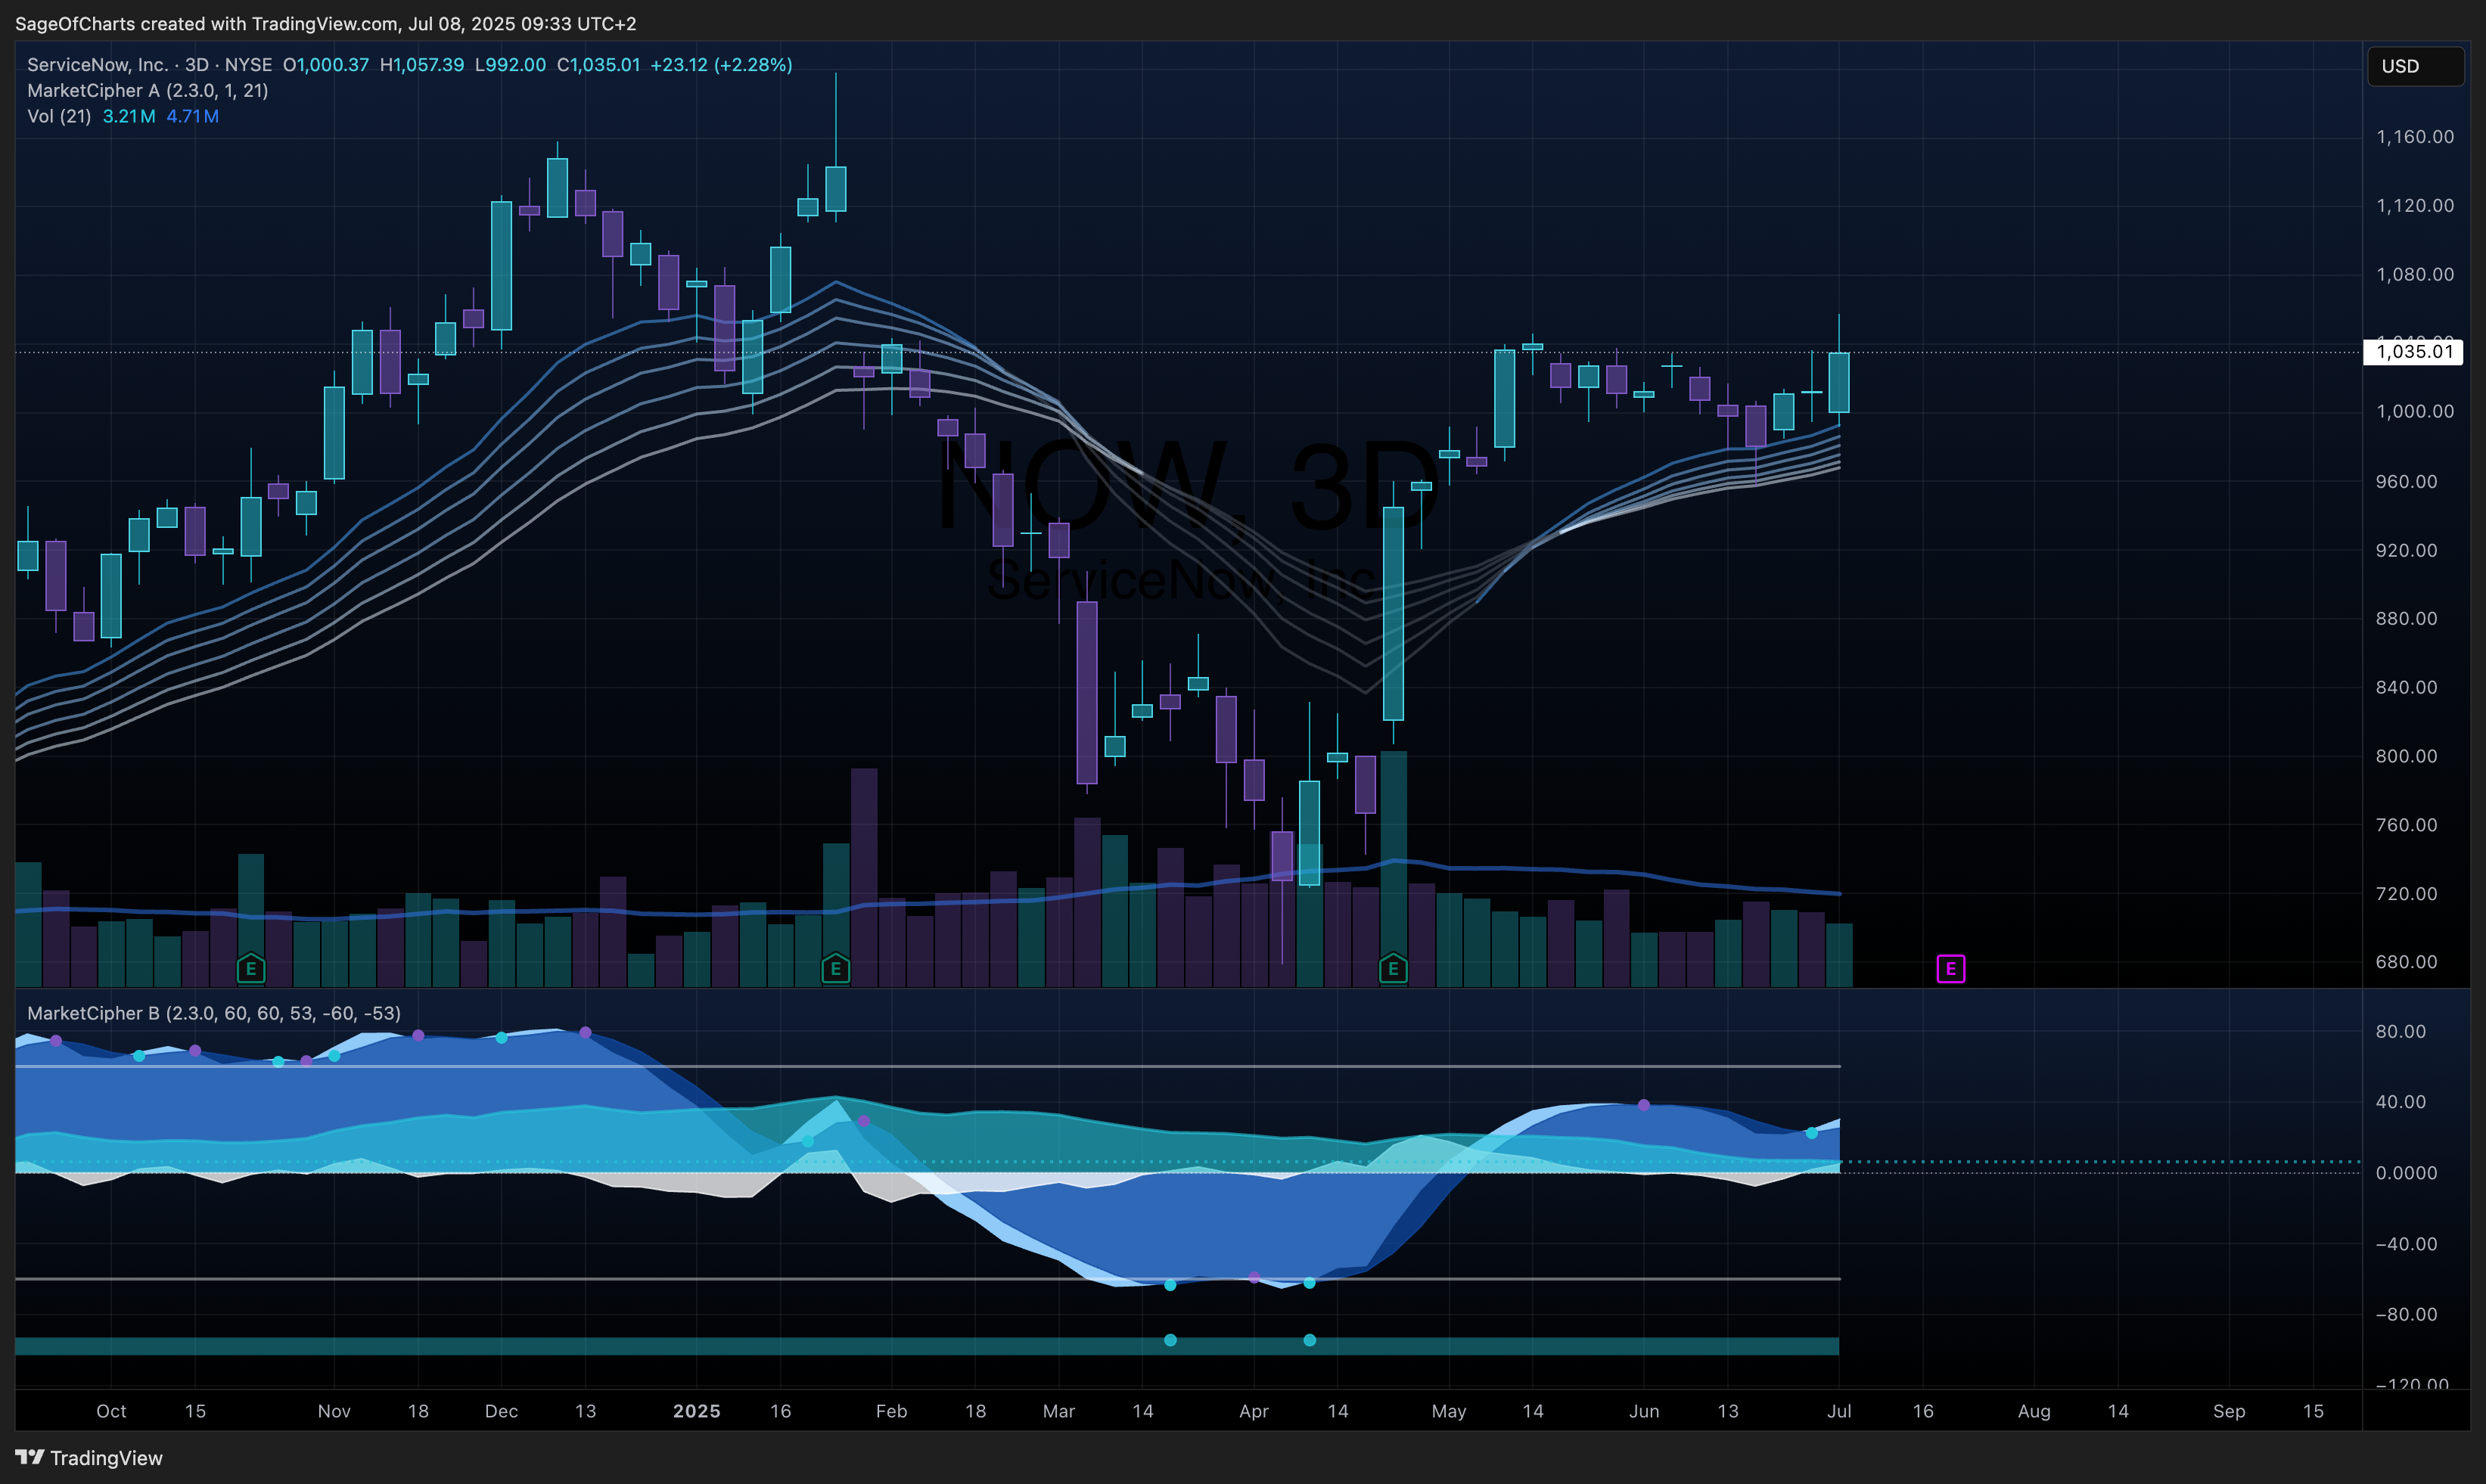Click the Mar label on the time axis
This screenshot has width=2486, height=1484.
(x=1059, y=1411)
